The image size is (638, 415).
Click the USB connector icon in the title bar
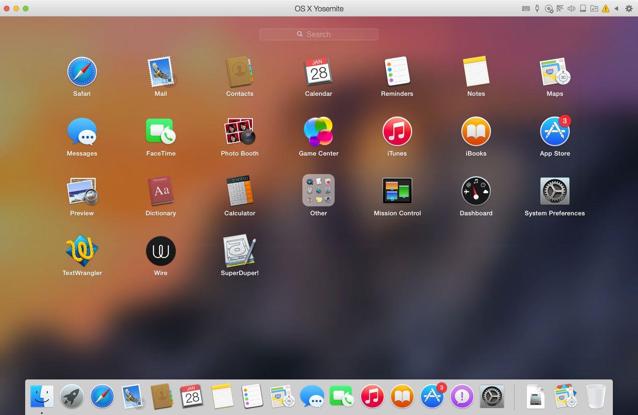537,9
